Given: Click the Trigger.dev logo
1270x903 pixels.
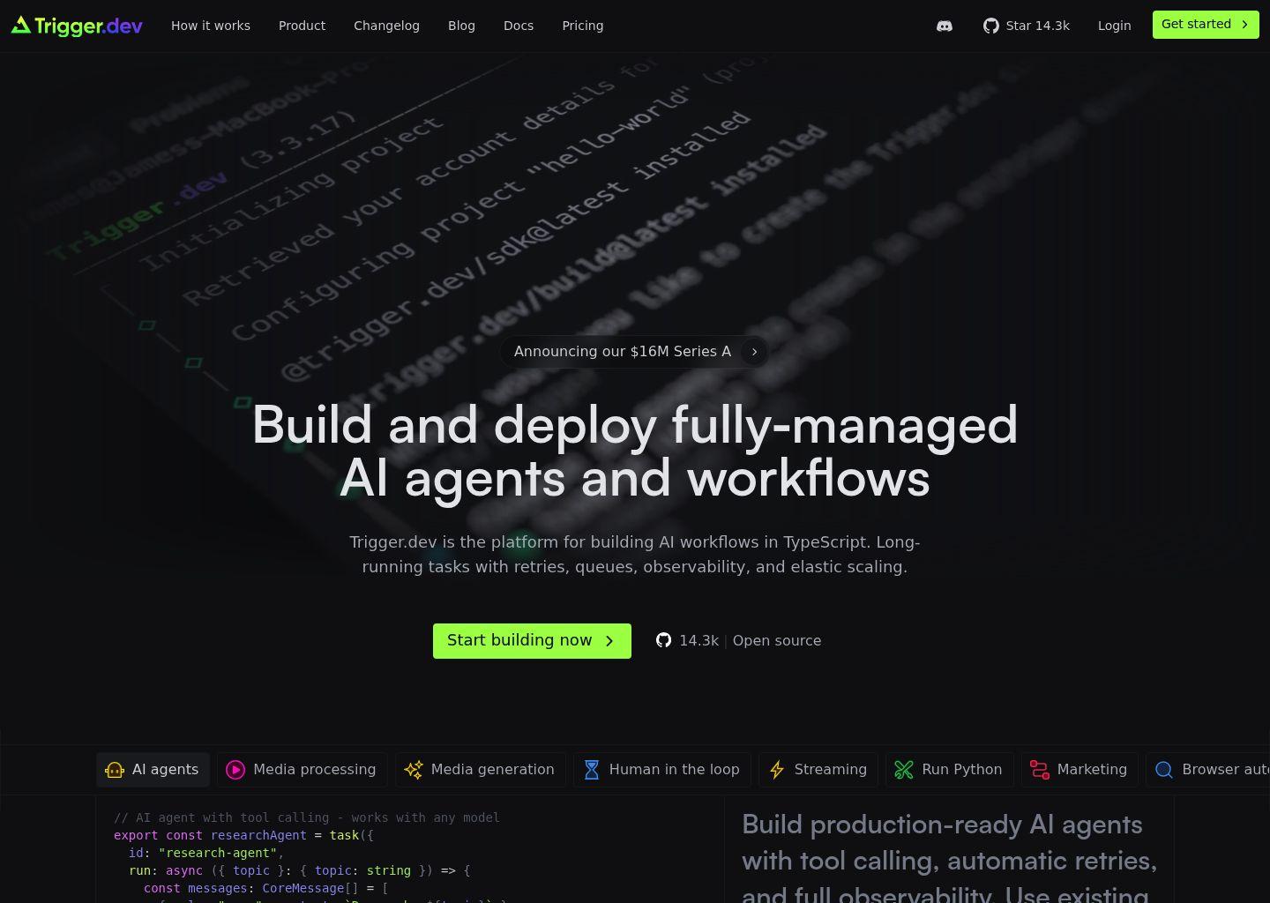Looking at the screenshot, I should click(77, 26).
